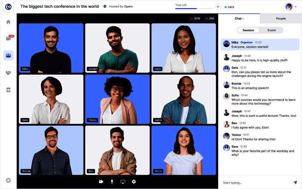
Task: Click Sofia's avatar in chat
Action: pyautogui.click(x=226, y=97)
